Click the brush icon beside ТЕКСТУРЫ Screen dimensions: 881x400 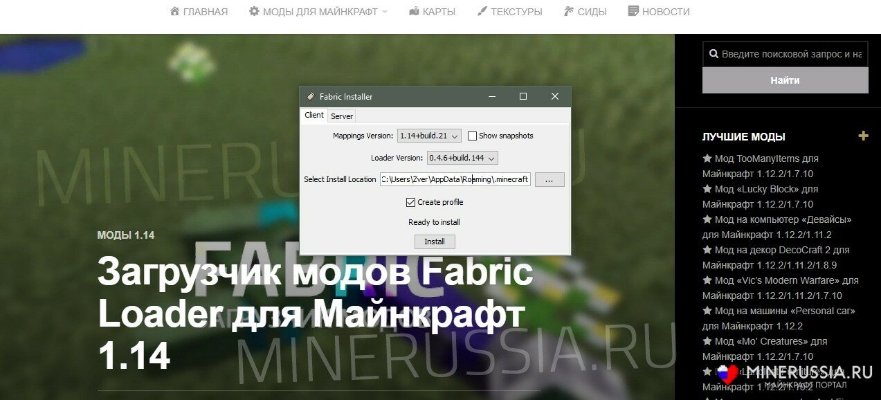click(x=482, y=12)
